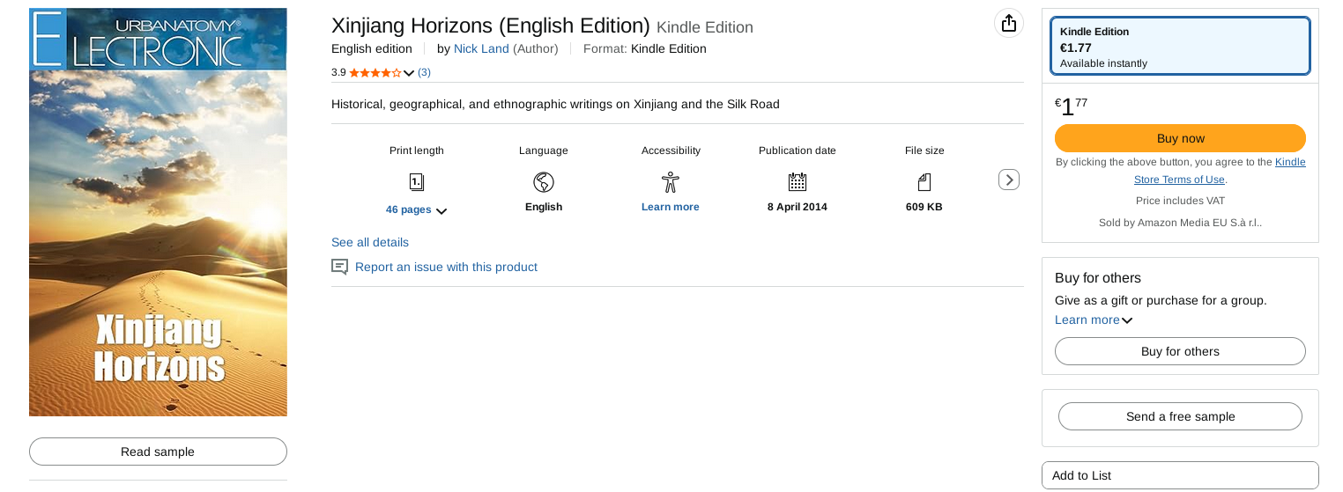
Task: Click the share icon
Action: coord(1008,24)
